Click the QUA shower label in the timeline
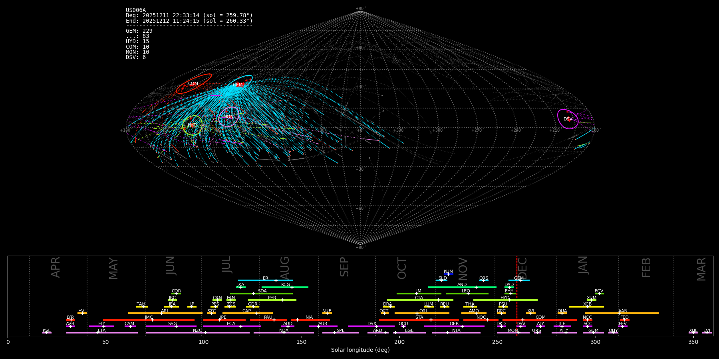719x359 pixels. coord(562,311)
